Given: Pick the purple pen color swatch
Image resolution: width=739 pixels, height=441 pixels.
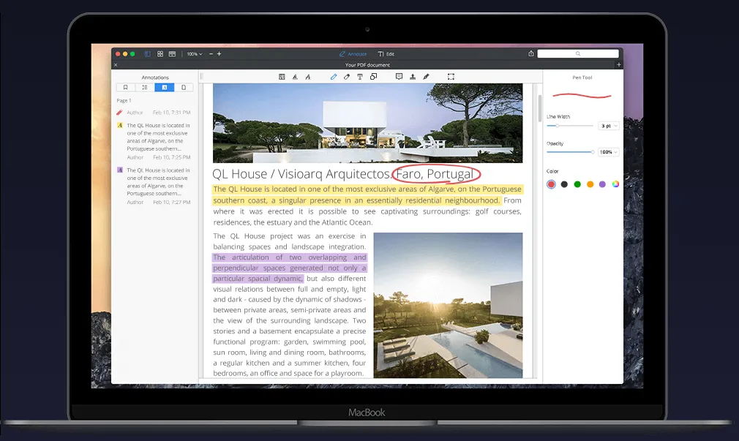Looking at the screenshot, I should [603, 184].
